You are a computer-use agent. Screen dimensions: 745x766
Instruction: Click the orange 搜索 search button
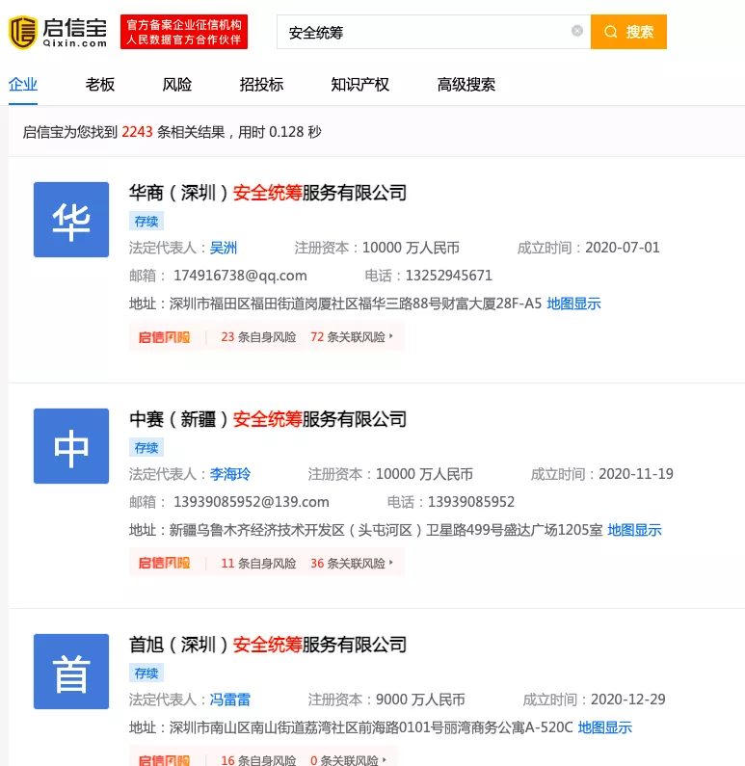tap(628, 32)
